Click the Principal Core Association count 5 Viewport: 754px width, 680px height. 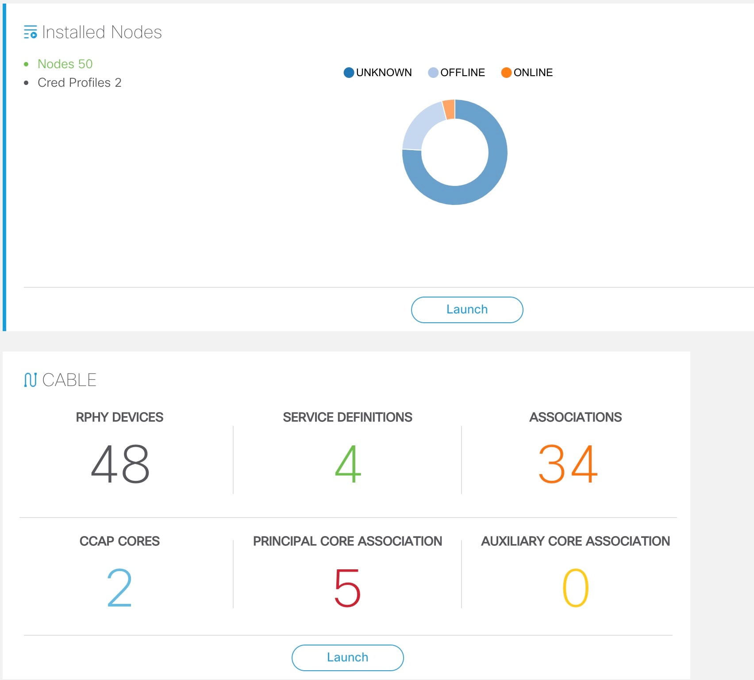[x=348, y=587]
